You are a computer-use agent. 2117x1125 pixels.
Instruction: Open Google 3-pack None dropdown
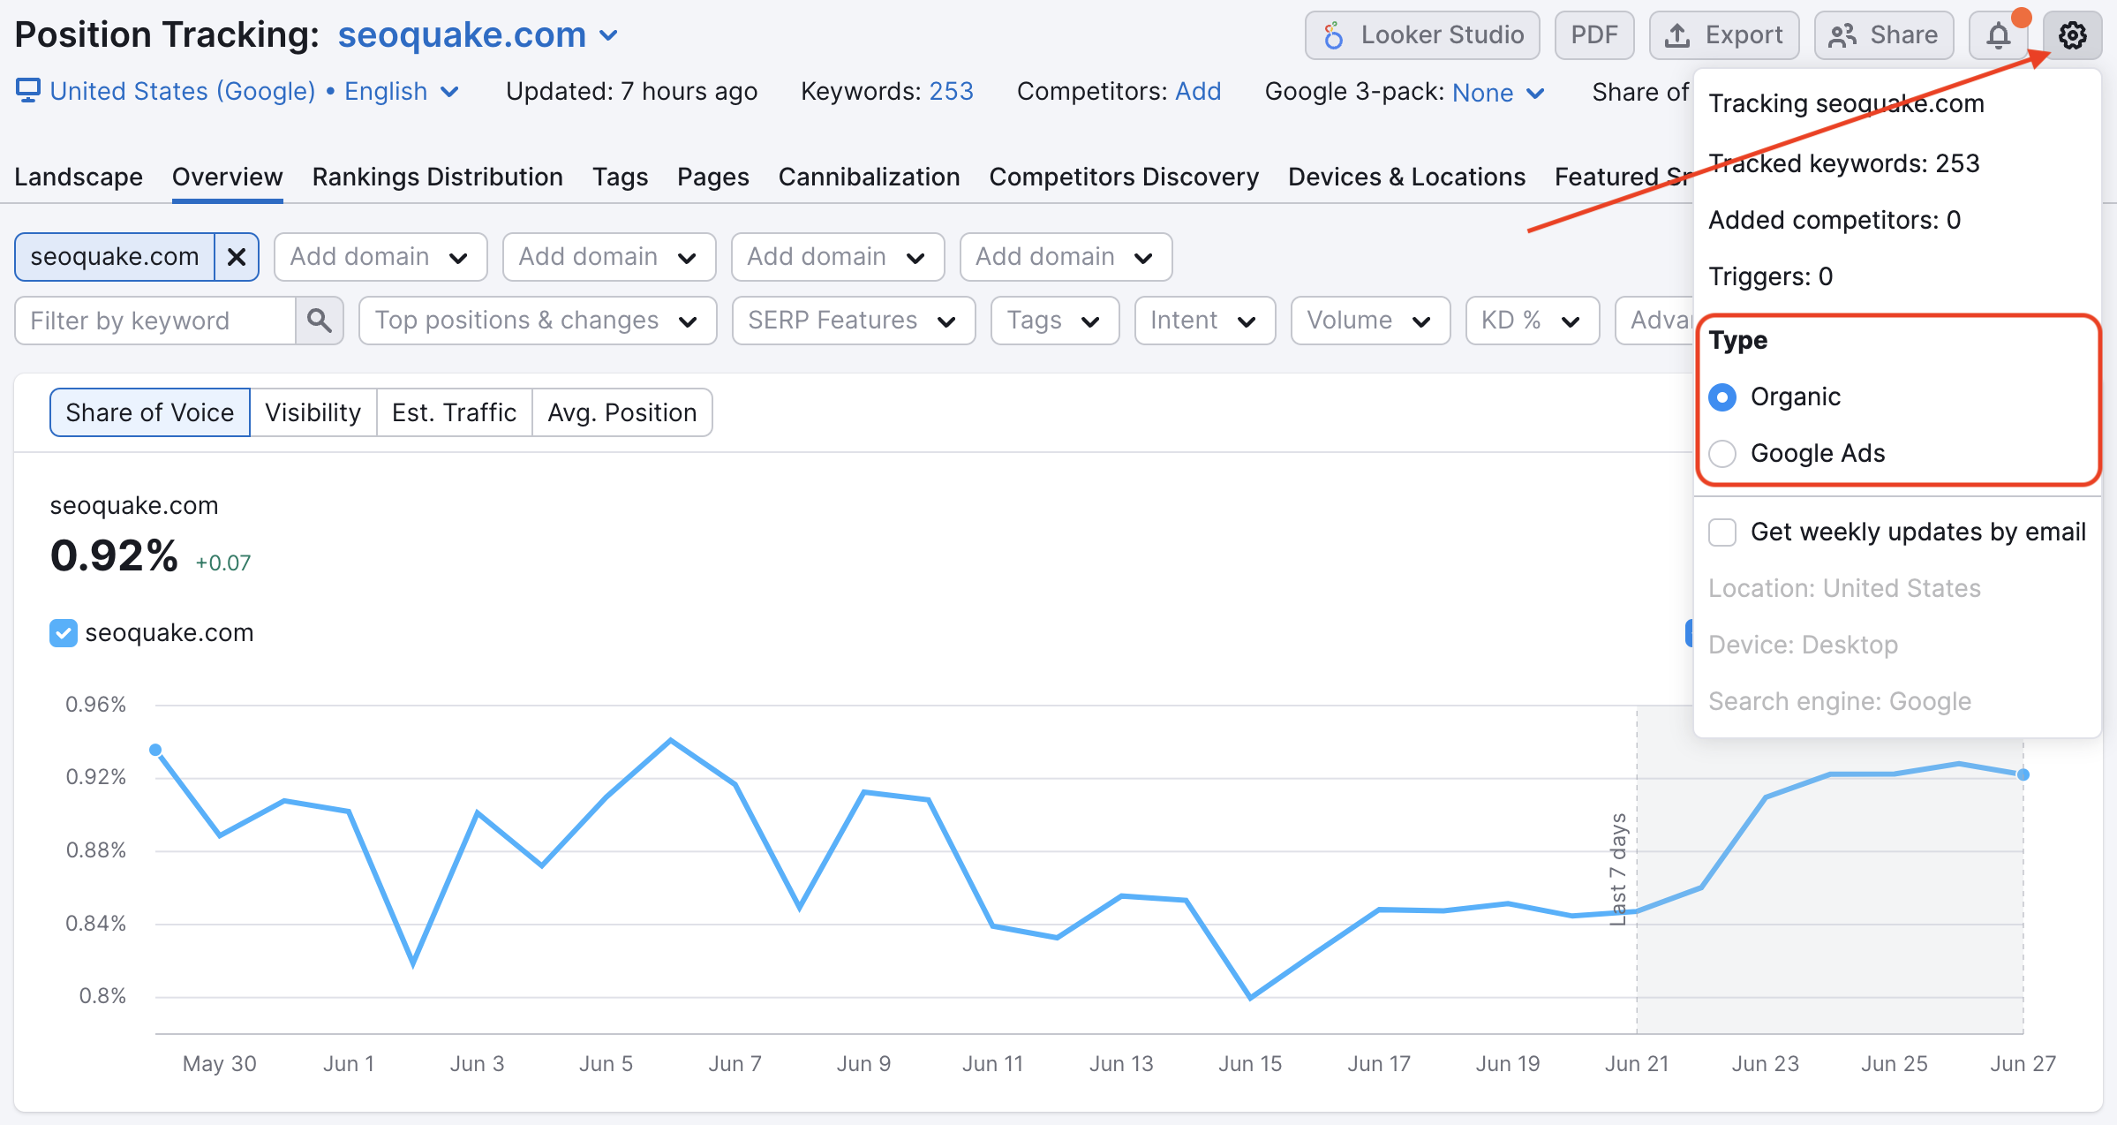tap(1497, 92)
